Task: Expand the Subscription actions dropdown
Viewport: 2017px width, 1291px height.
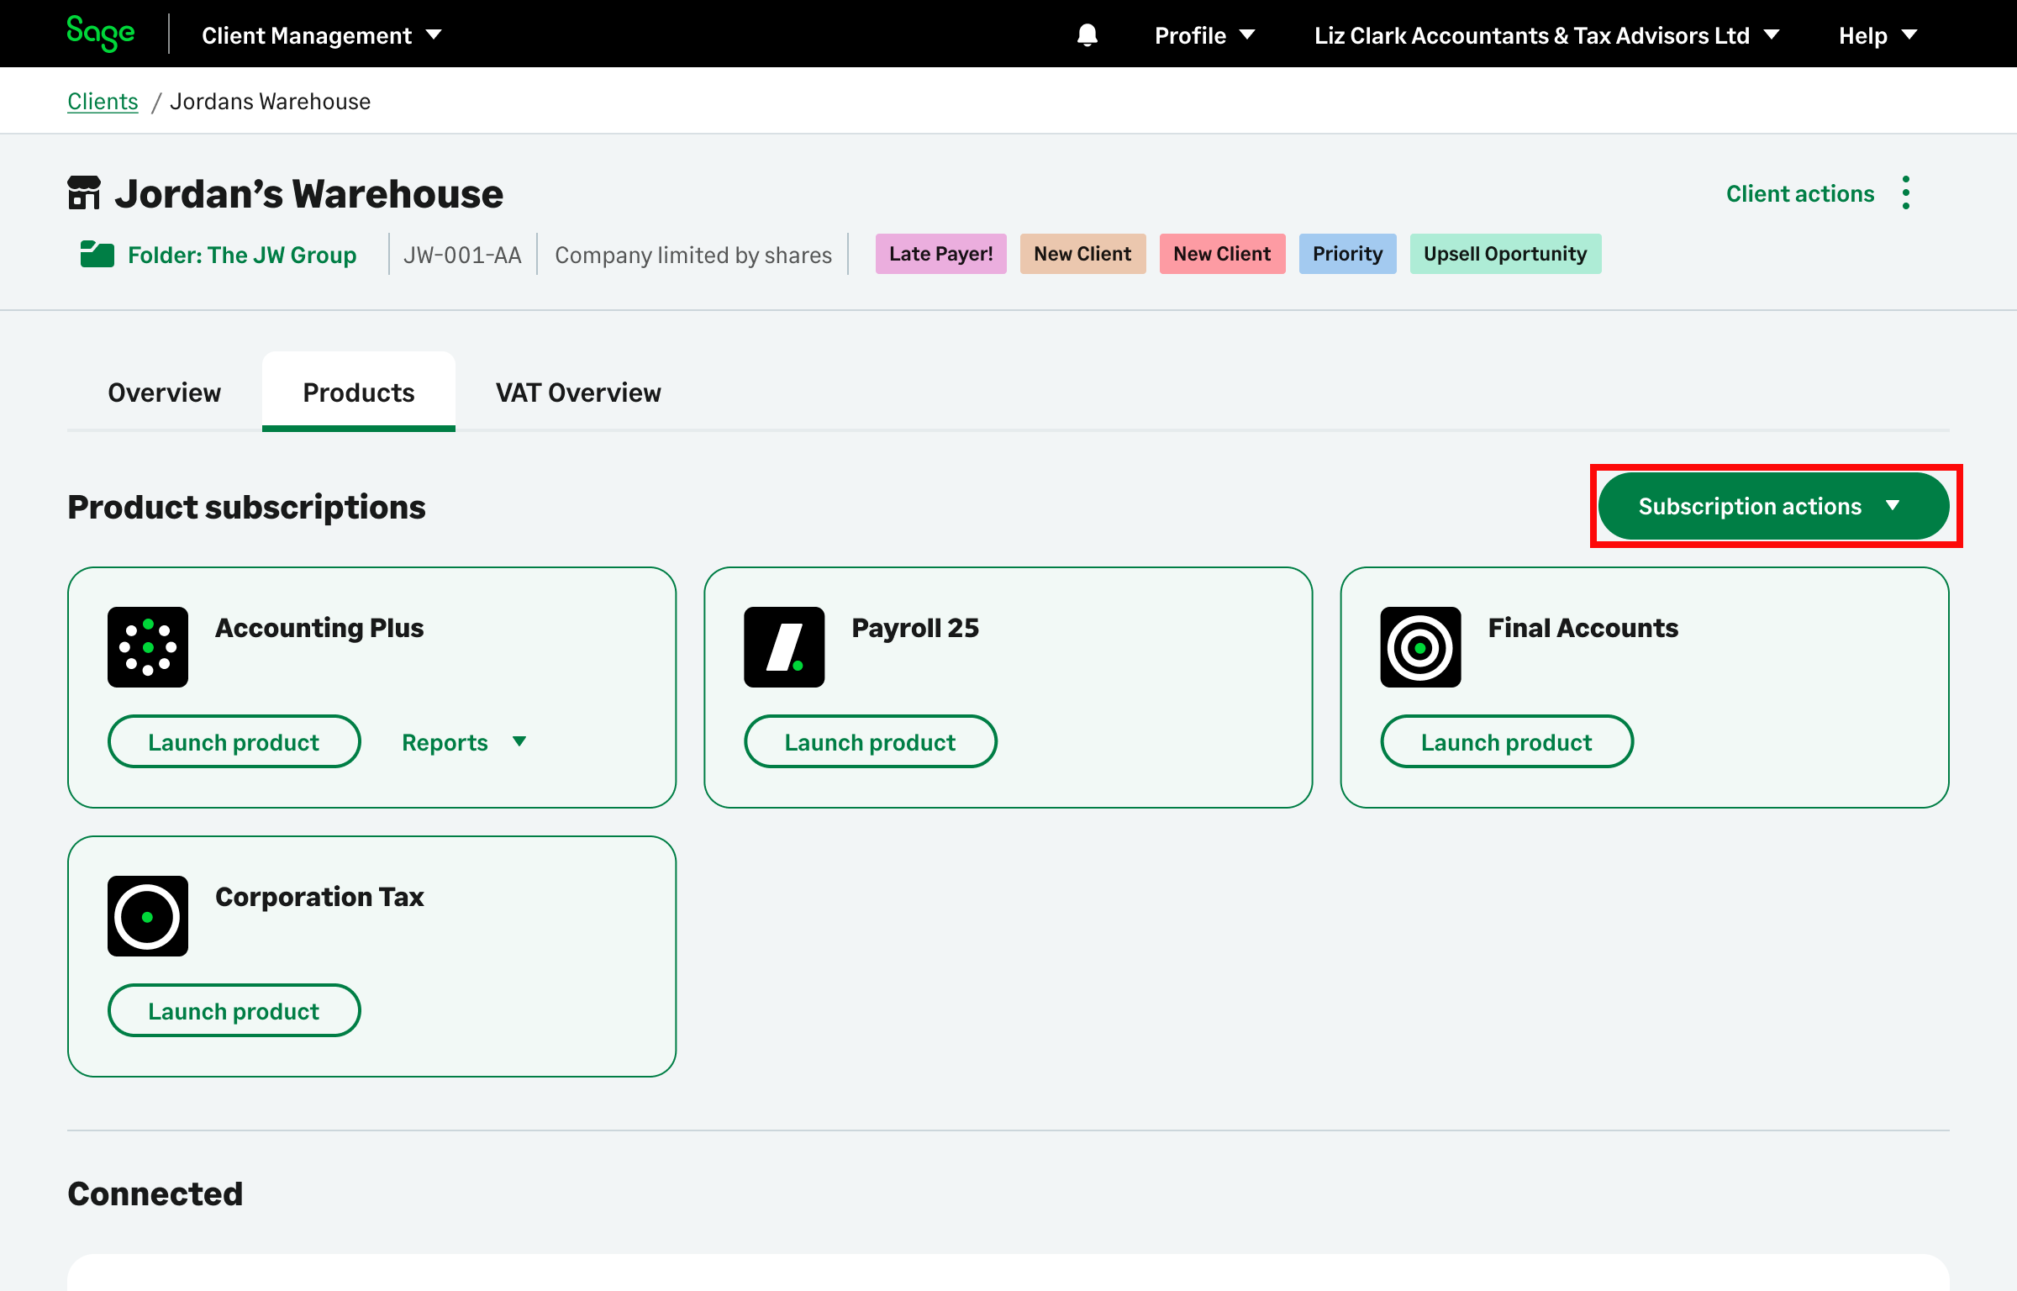Action: pos(1772,506)
